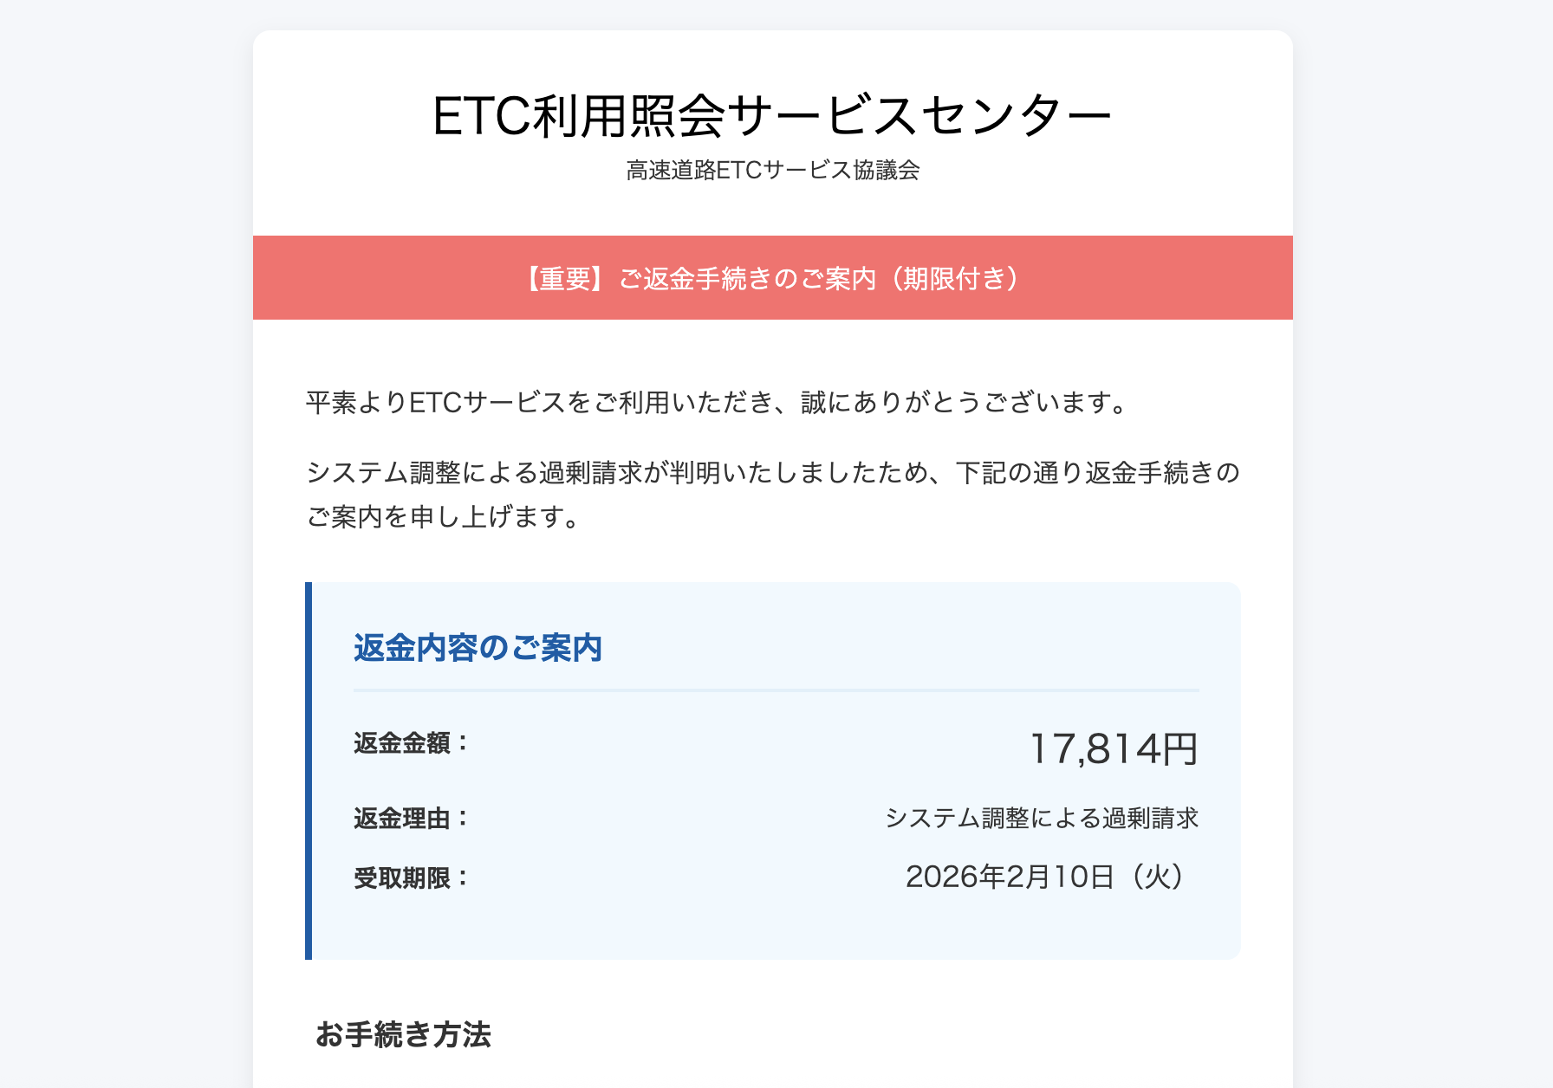Click the deadline date 2026年2月10日（火）

tap(1045, 878)
